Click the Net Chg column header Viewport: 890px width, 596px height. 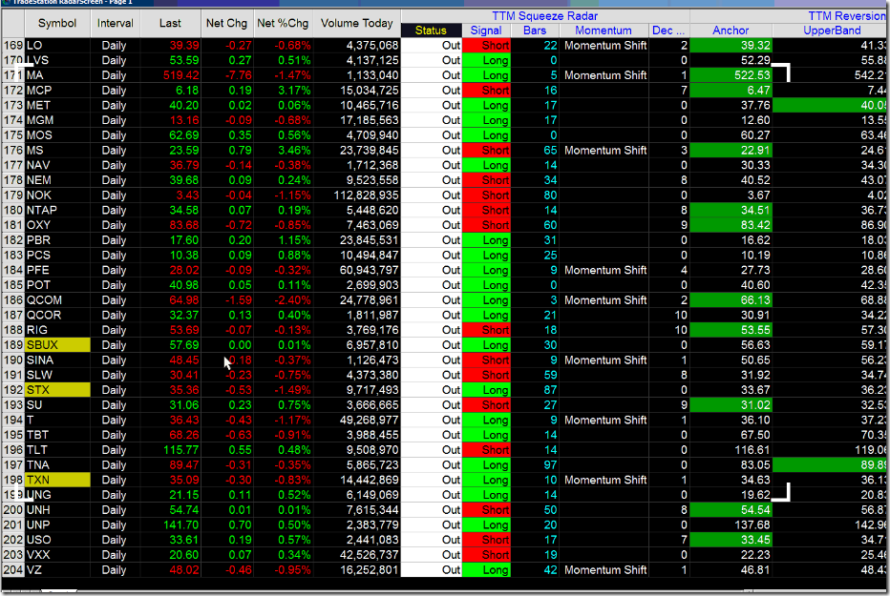[x=226, y=23]
